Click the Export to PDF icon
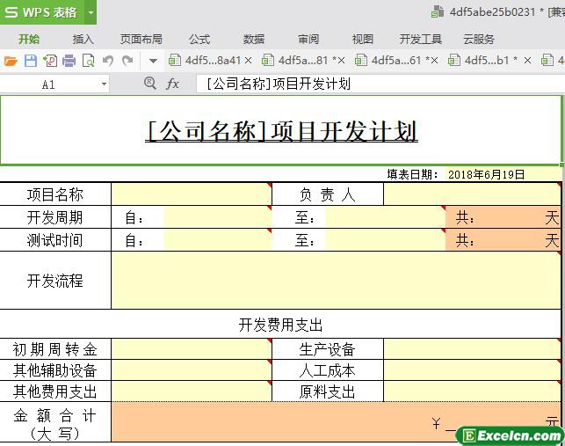Image resolution: width=565 pixels, height=446 pixels. (49, 61)
